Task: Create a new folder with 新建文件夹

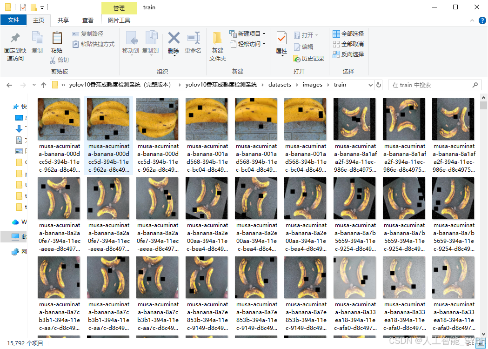Action: coord(217,44)
